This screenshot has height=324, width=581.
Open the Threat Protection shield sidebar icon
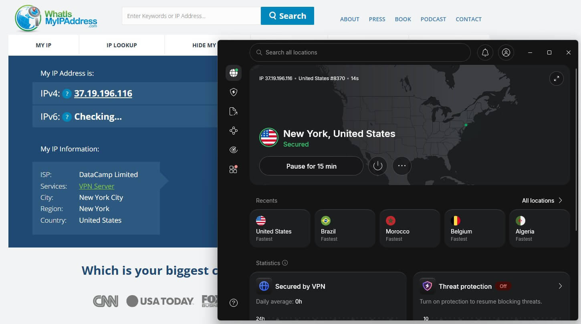[234, 93]
